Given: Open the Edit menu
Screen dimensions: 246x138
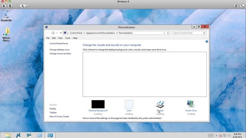Looking at the screenshot, I should point(54,38).
